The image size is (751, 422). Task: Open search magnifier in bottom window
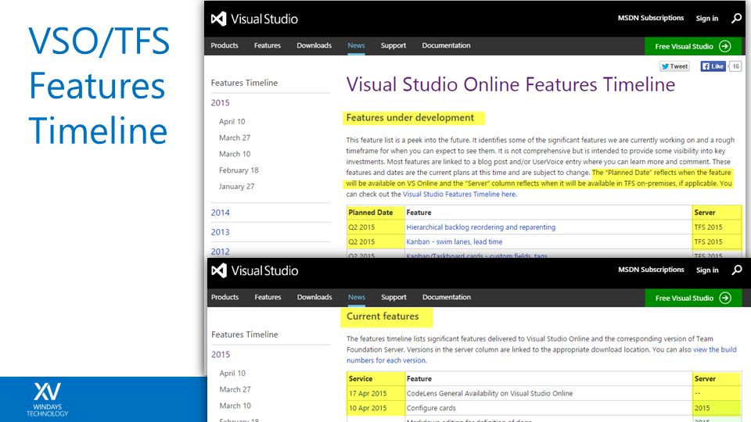pyautogui.click(x=737, y=270)
